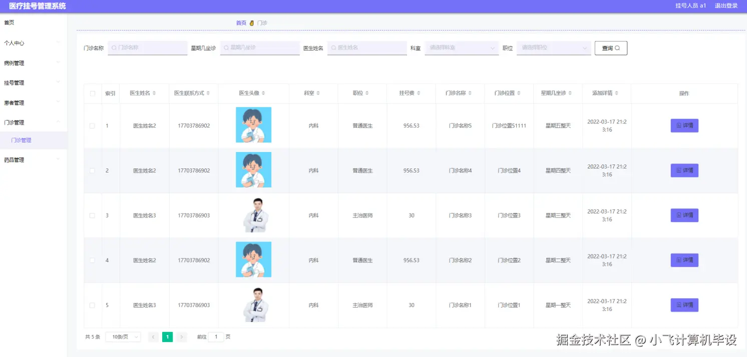Click the 星期五整天 cell
This screenshot has width=747, height=357.
coord(558,126)
